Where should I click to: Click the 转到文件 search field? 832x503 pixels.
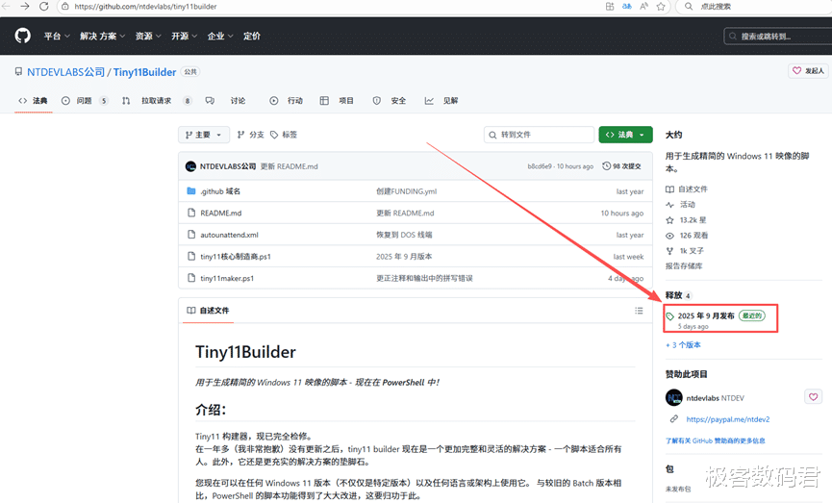(x=539, y=135)
